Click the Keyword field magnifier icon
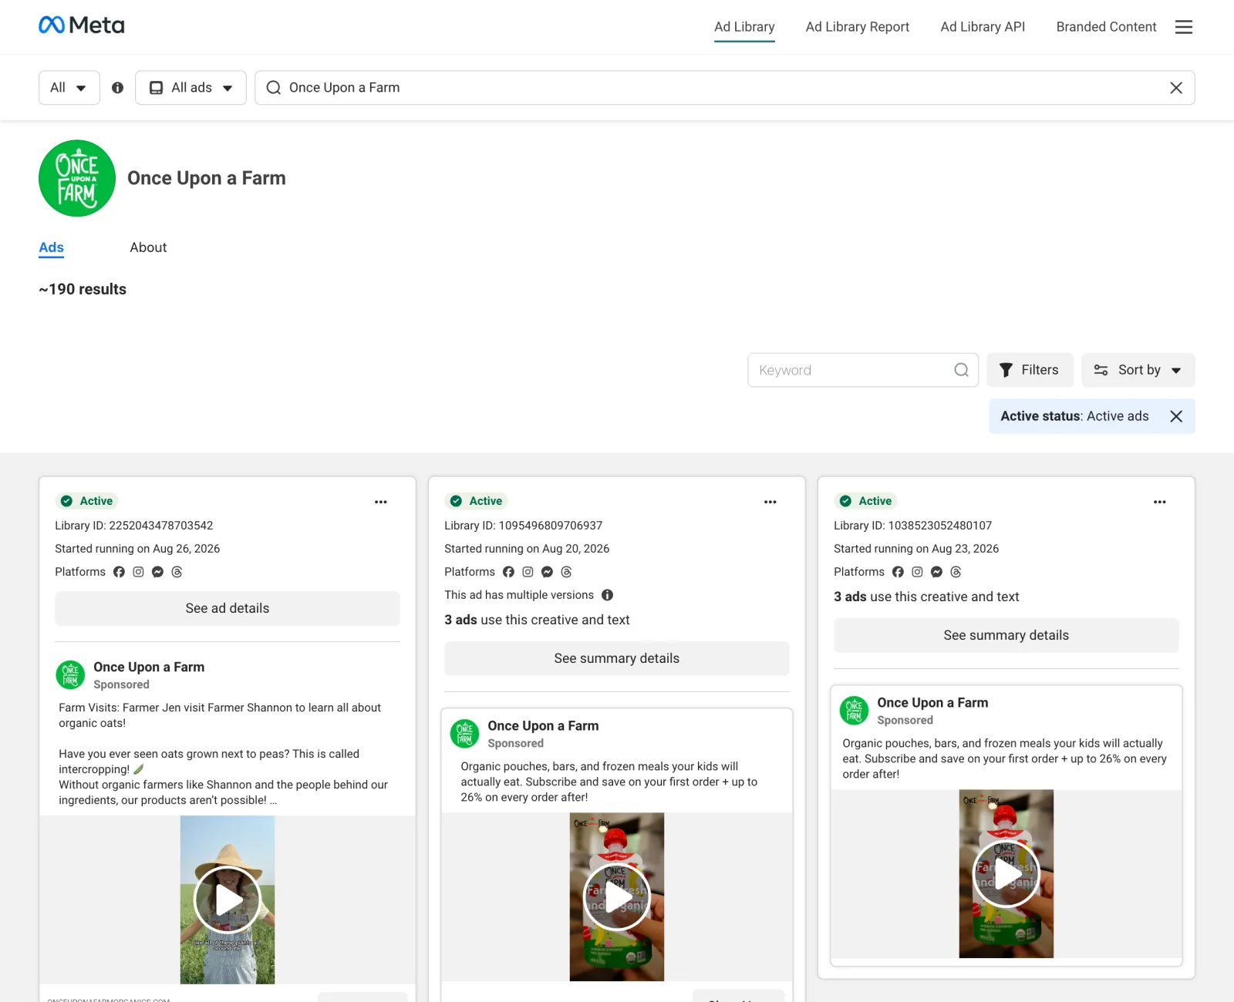 tap(961, 370)
